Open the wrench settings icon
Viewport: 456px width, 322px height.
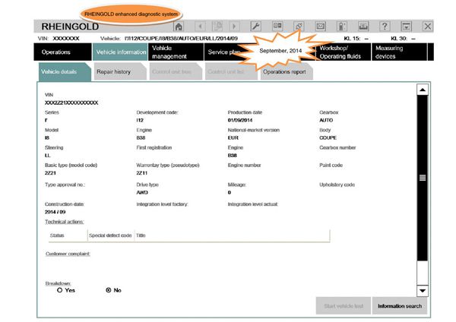click(x=255, y=27)
